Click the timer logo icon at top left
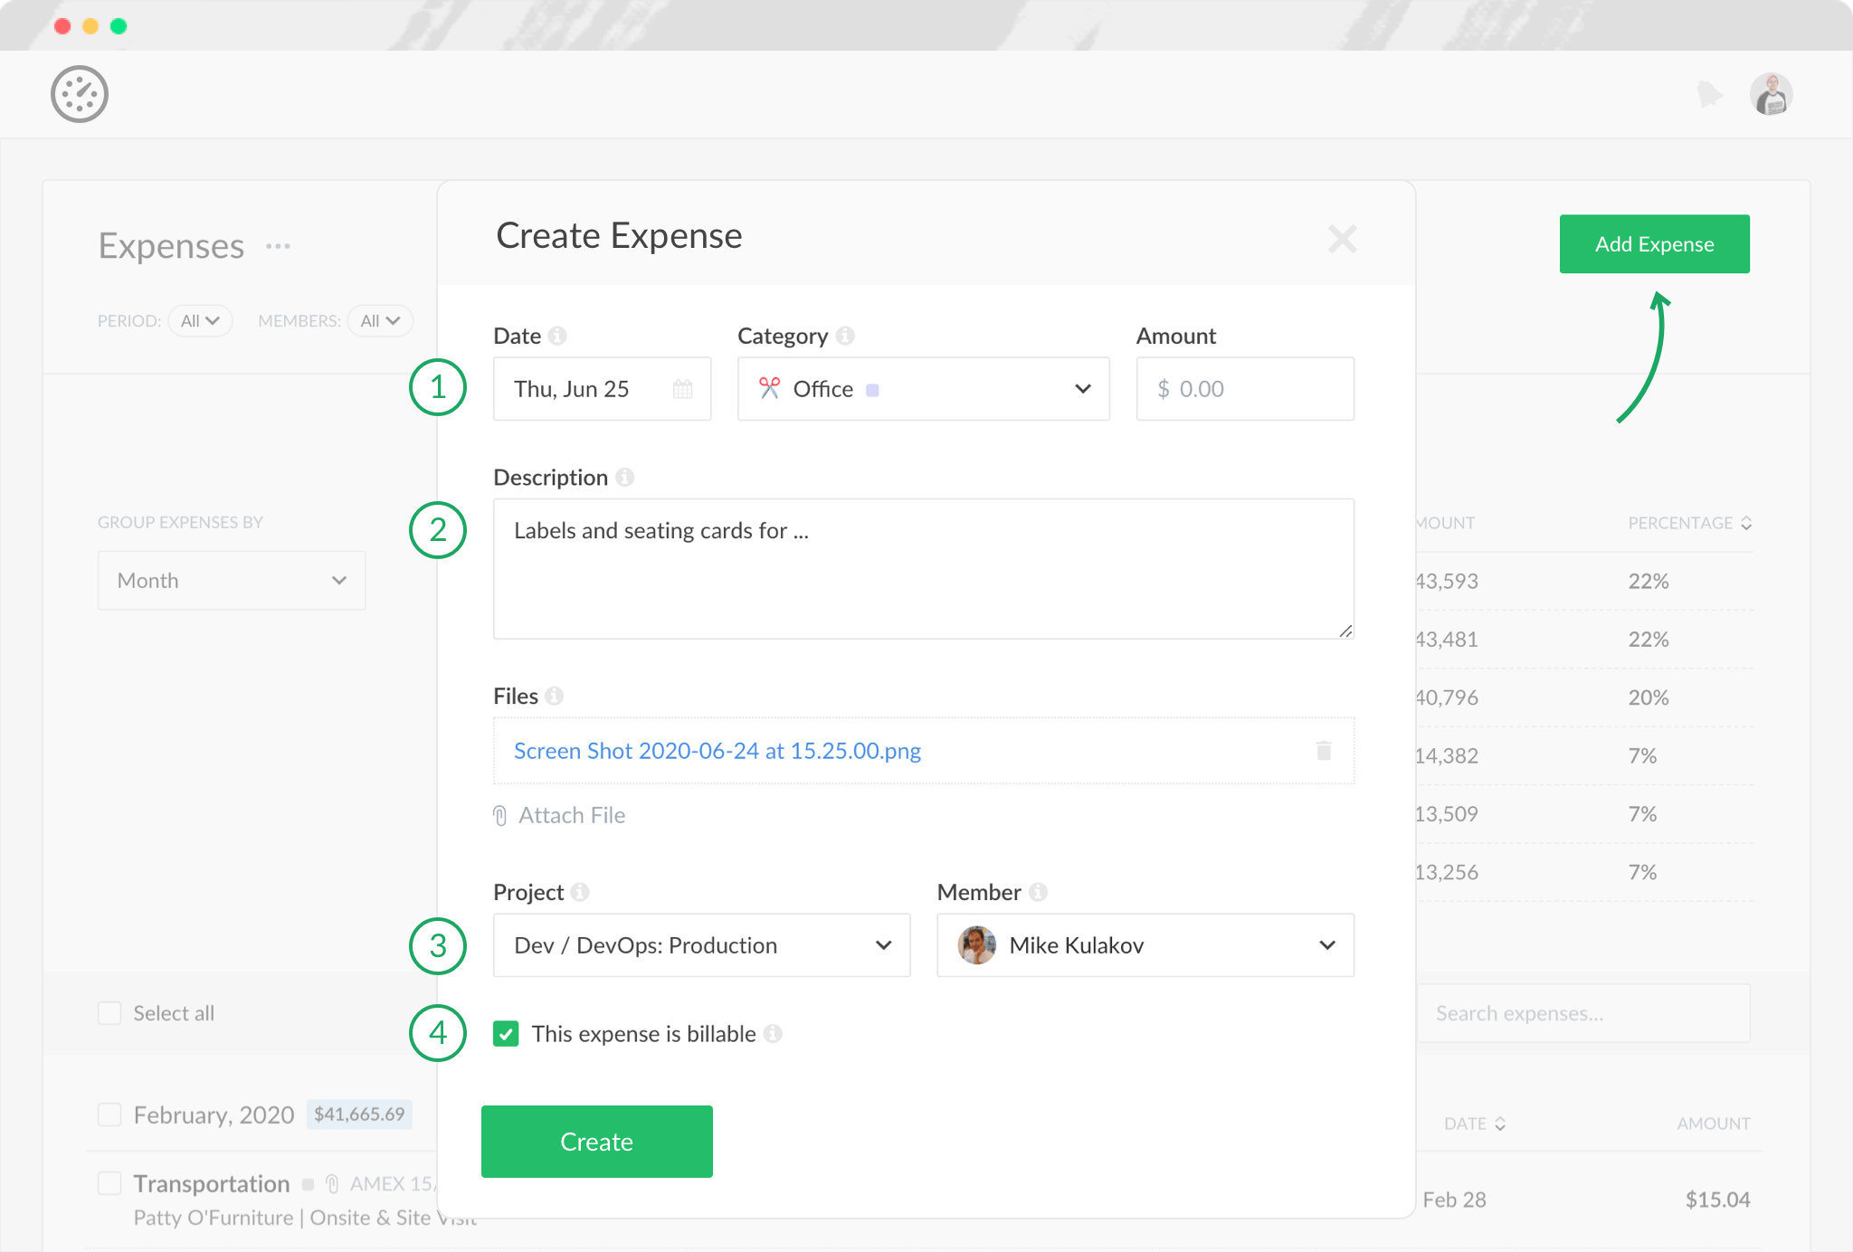This screenshot has height=1252, width=1853. (80, 94)
